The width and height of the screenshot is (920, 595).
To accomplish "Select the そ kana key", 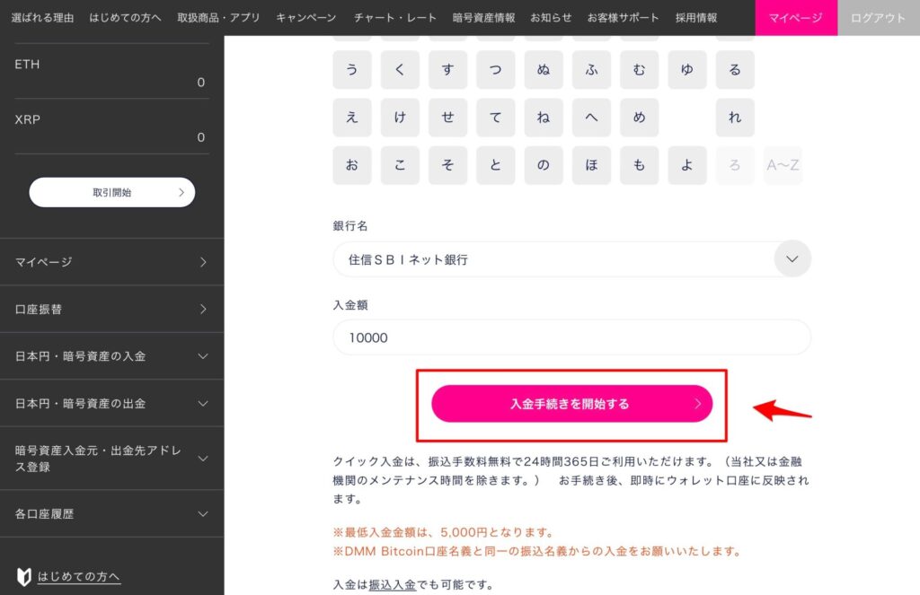I will pos(447,165).
